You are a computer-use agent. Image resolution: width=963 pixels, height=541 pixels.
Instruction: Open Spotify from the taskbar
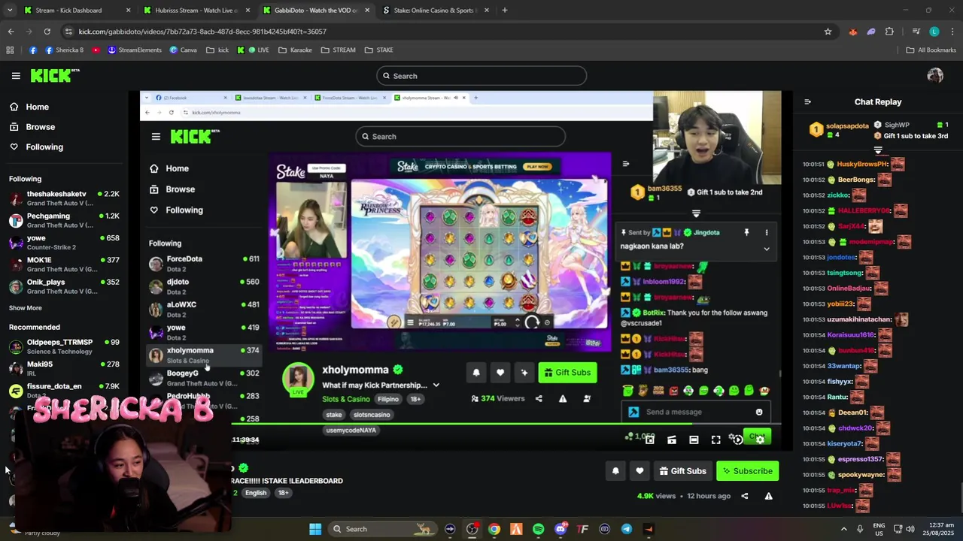(538, 529)
